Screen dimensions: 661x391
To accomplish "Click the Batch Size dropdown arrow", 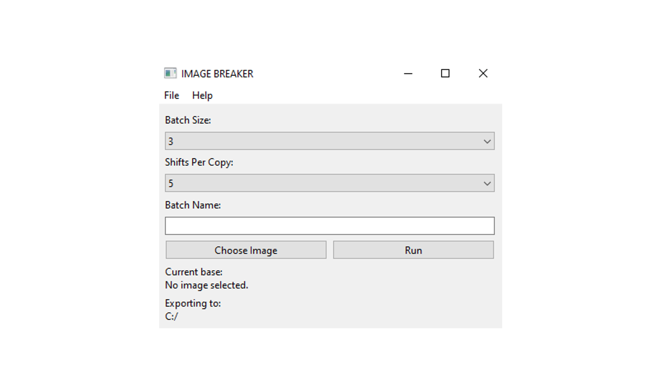I will (487, 141).
